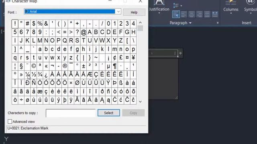The image size is (257, 144).
Task: Select the ® registered symbol
Action: (x=65, y=66)
